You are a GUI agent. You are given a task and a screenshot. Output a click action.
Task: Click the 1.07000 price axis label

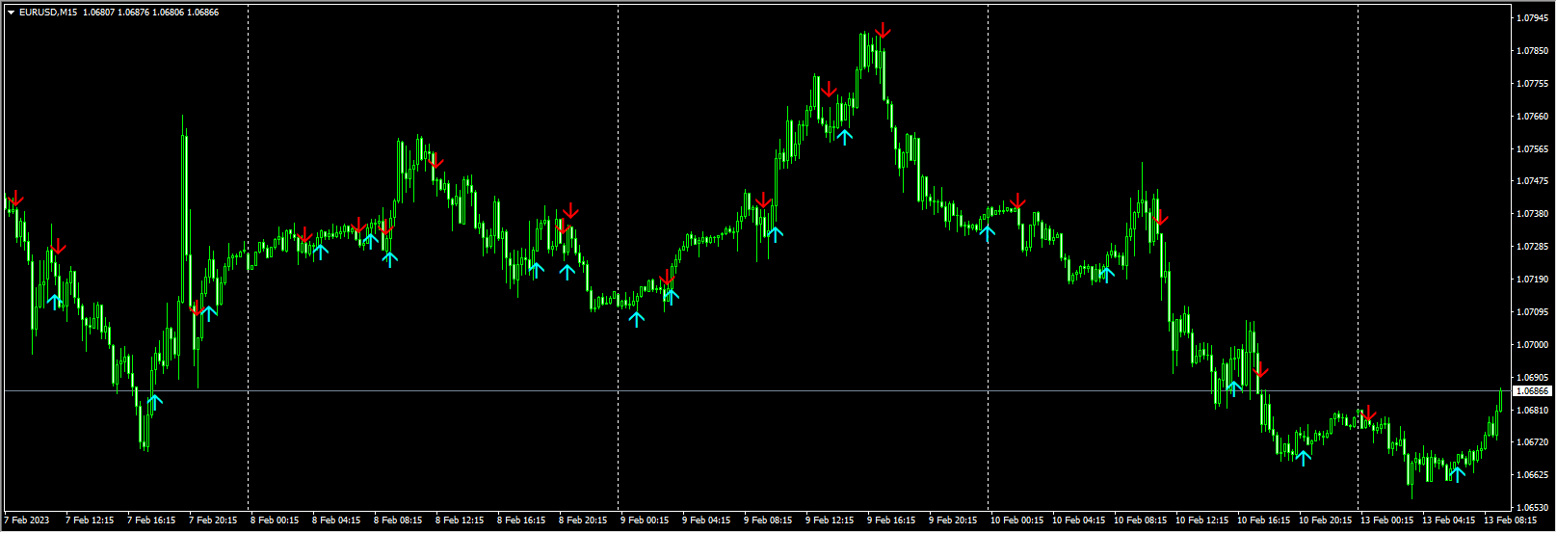tap(1532, 345)
